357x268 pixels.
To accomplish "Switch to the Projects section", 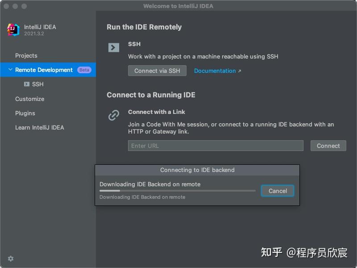I will [27, 55].
